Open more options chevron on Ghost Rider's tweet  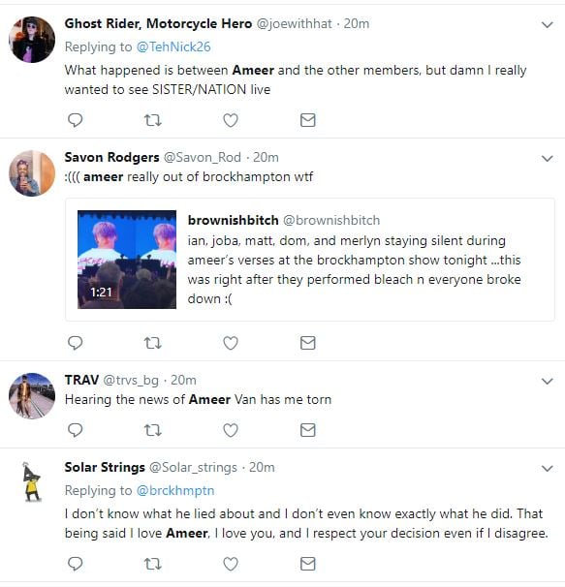pyautogui.click(x=548, y=25)
